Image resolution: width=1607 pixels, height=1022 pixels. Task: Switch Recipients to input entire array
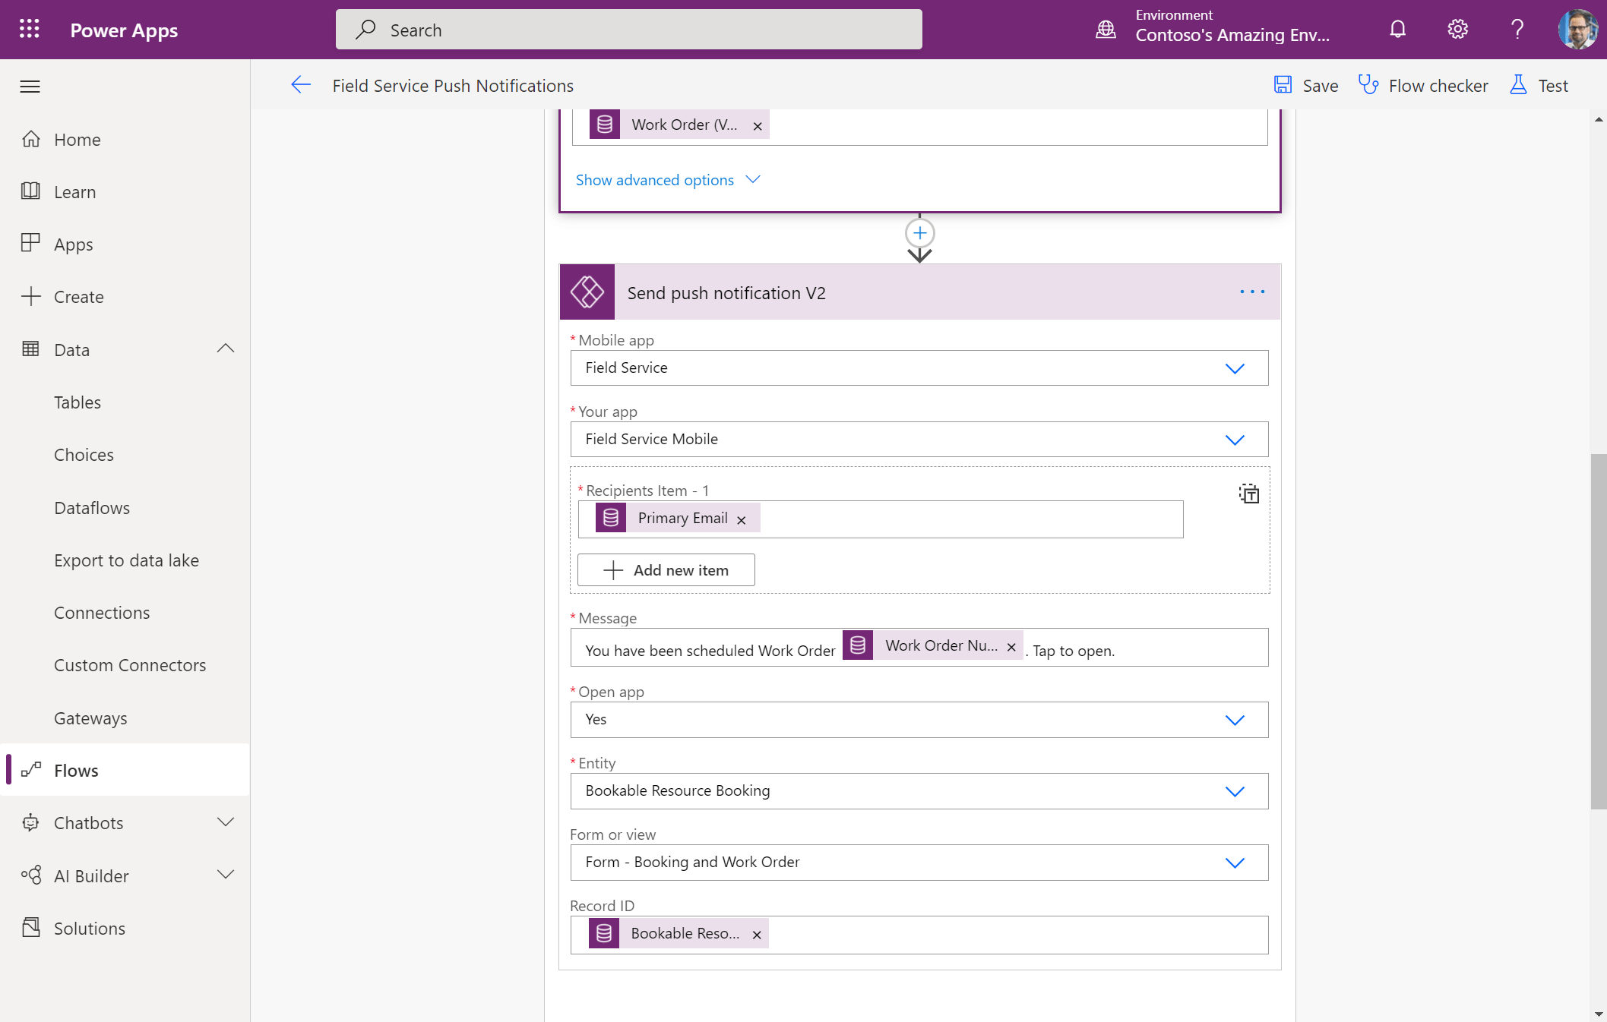1248,494
